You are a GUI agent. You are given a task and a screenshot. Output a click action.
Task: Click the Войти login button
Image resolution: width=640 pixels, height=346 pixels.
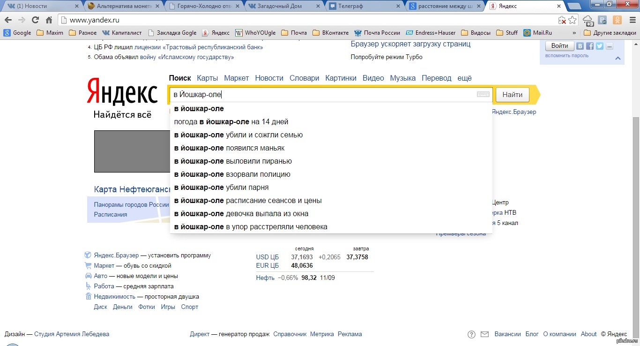(559, 46)
